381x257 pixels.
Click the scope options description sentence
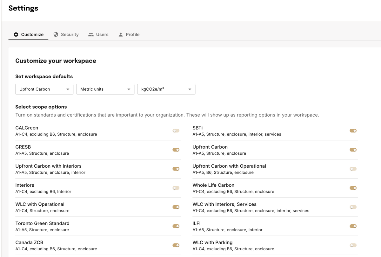(x=167, y=115)
